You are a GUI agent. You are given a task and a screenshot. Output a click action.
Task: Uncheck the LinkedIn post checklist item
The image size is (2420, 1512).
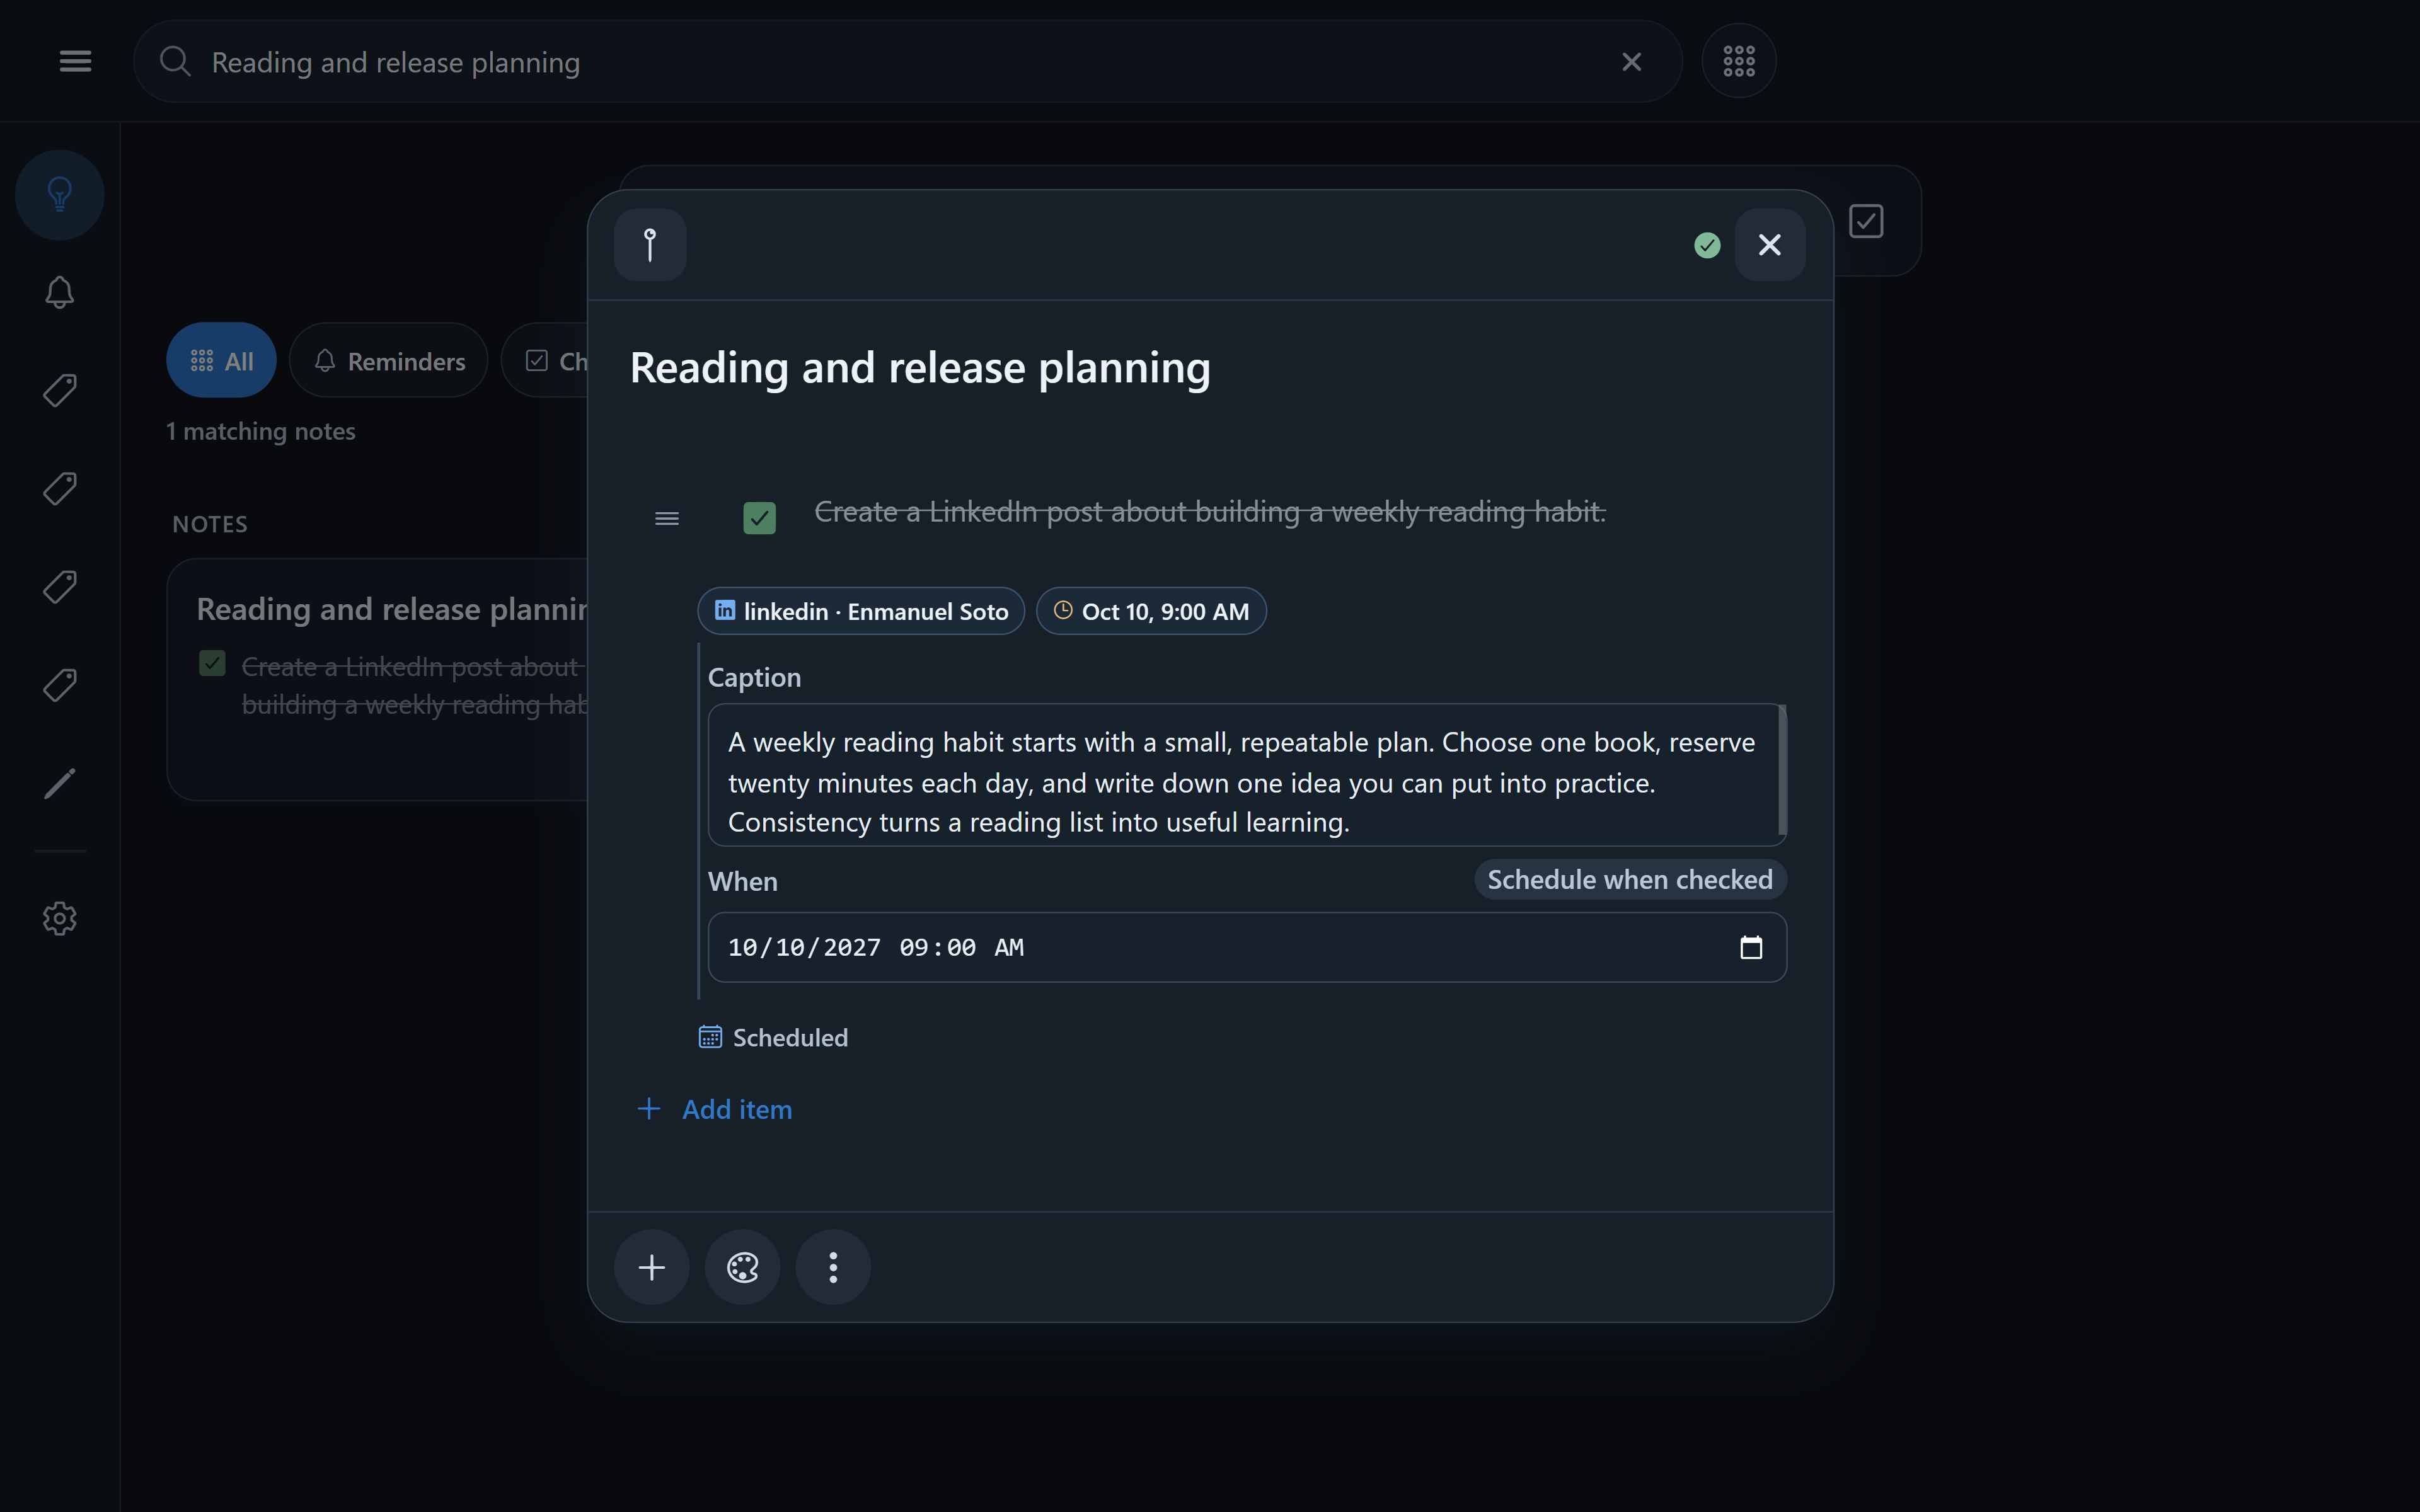click(x=759, y=518)
